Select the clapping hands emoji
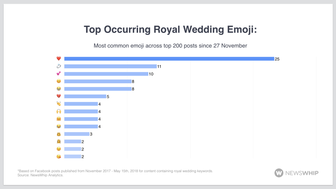 coord(59,104)
